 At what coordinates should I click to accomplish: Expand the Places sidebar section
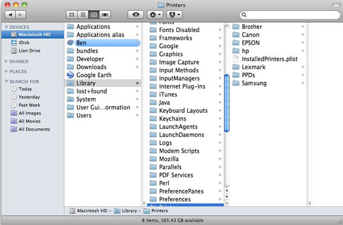click(6, 71)
